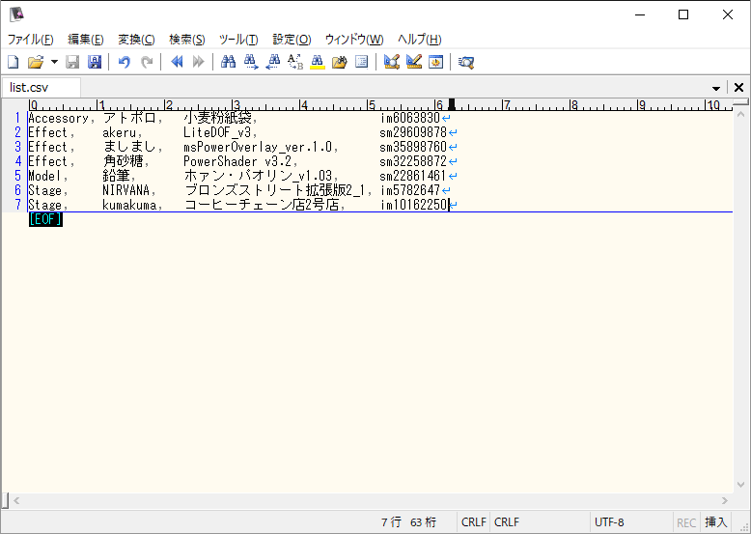Screen dimensions: 751x534
Task: Toggle the 挿入 insert mode indicator
Action: (x=715, y=522)
